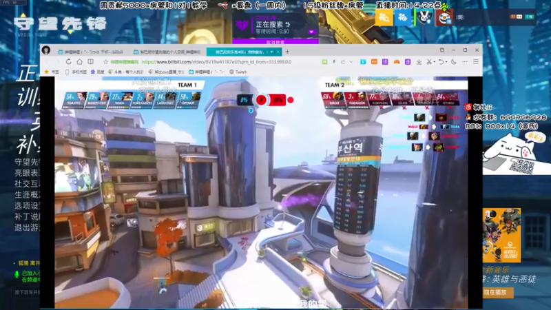This screenshot has height=310, width=551.
Task: Toggle night mode moon icon
Action: [x=454, y=62]
